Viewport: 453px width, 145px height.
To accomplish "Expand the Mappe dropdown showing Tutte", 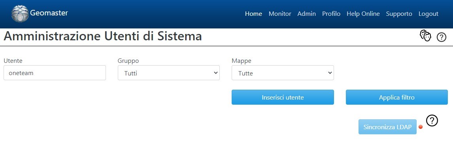I will (283, 73).
